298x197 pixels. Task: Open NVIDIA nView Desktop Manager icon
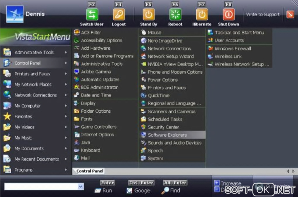[x=143, y=64]
